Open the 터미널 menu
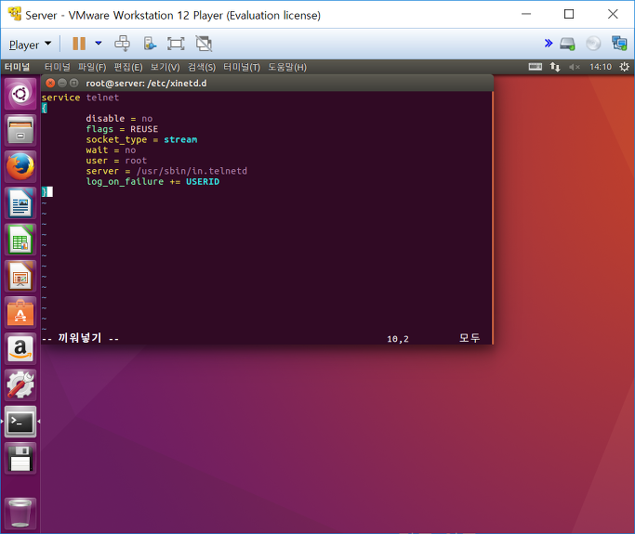This screenshot has width=635, height=534. [57, 67]
